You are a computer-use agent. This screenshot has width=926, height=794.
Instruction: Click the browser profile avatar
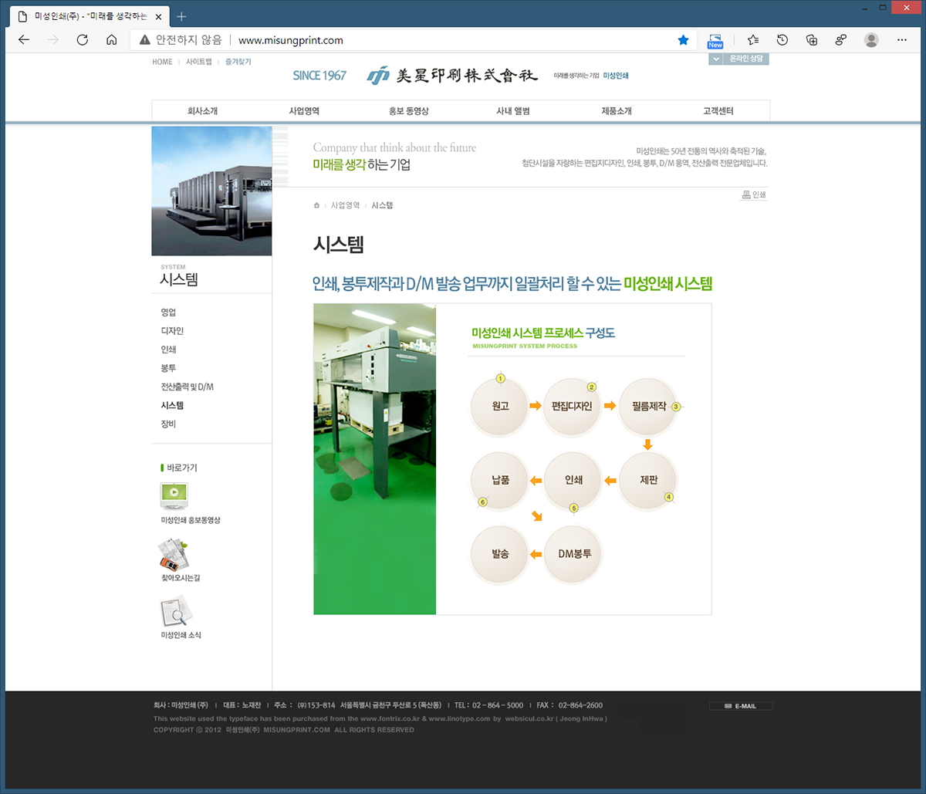point(871,40)
